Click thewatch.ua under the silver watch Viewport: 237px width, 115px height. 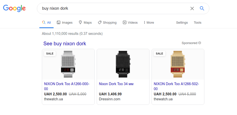click(x=54, y=99)
